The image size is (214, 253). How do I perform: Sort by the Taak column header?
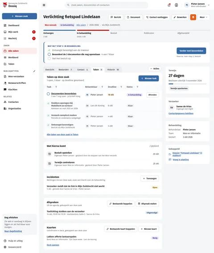pyautogui.click(x=49, y=87)
